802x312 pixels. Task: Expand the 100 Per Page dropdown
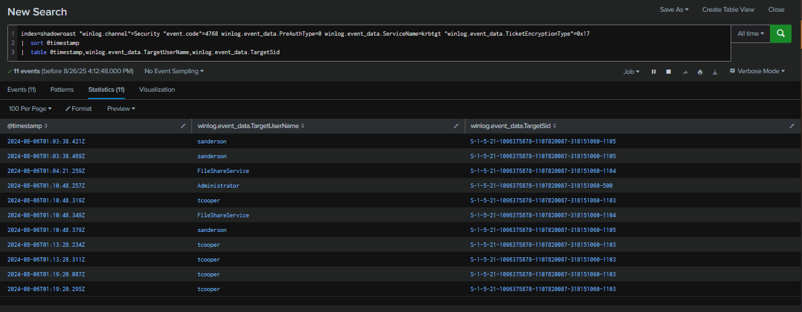[30, 108]
